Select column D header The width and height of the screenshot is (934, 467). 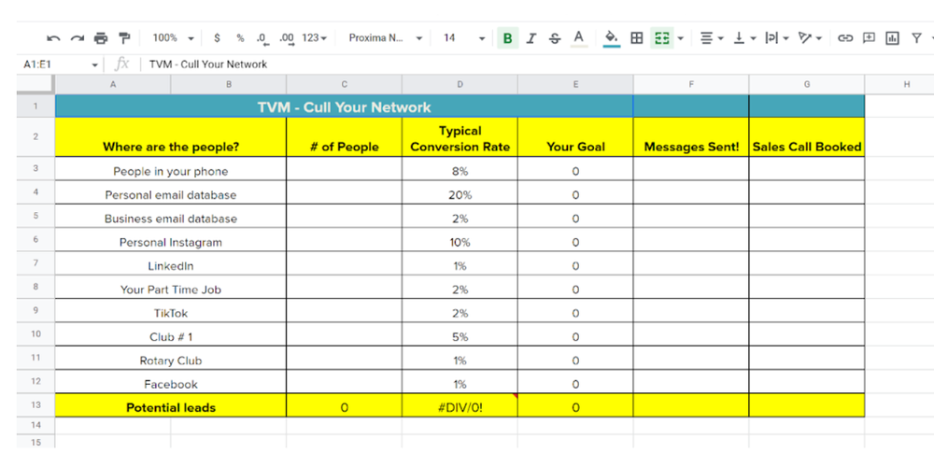coord(460,85)
